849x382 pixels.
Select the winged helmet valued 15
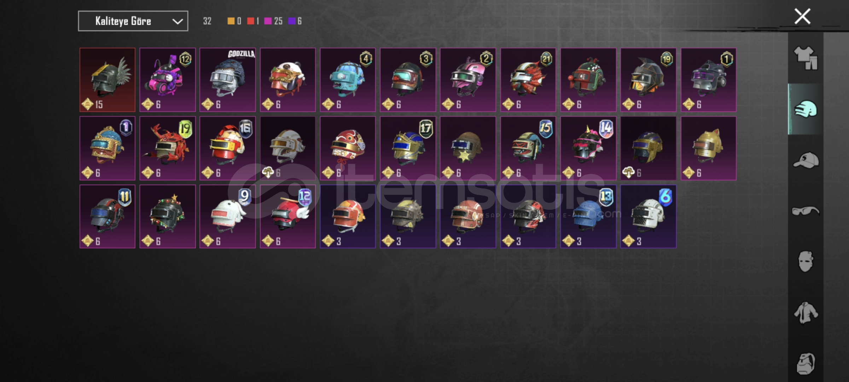pyautogui.click(x=107, y=80)
